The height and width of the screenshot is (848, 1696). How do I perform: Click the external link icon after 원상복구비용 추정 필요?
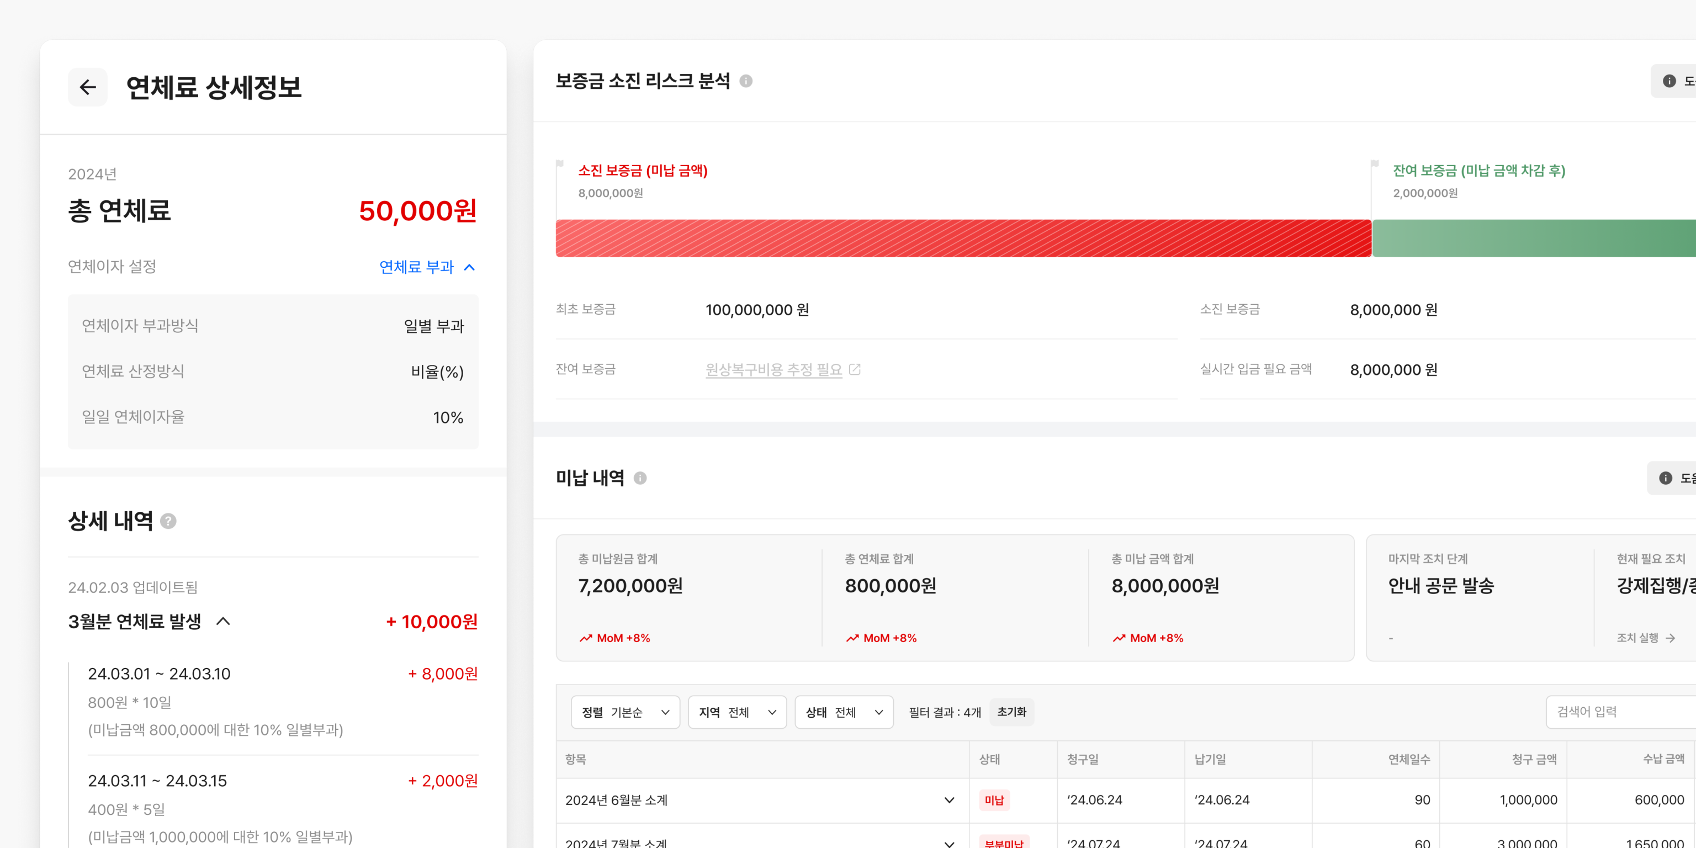[x=855, y=369]
